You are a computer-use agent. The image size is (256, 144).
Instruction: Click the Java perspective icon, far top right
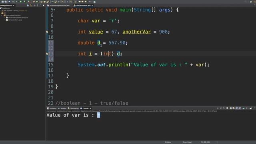[x=255, y=2]
